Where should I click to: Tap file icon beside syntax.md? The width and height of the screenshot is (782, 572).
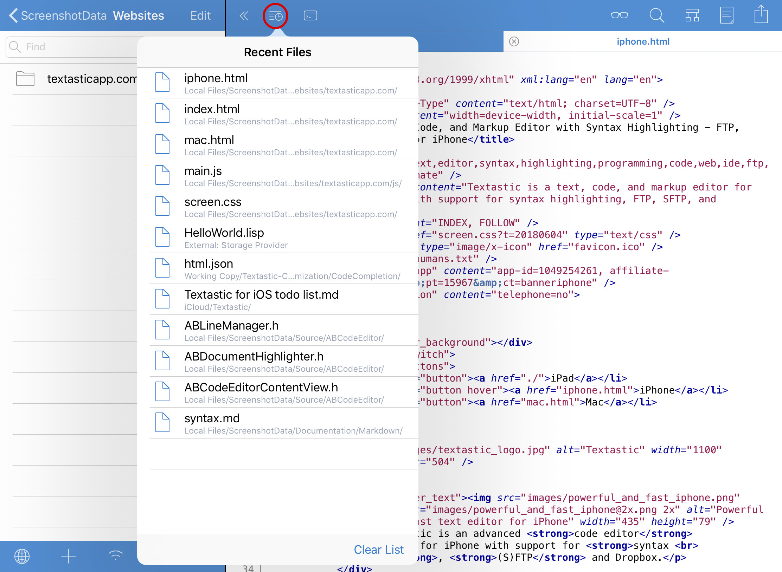pyautogui.click(x=162, y=422)
